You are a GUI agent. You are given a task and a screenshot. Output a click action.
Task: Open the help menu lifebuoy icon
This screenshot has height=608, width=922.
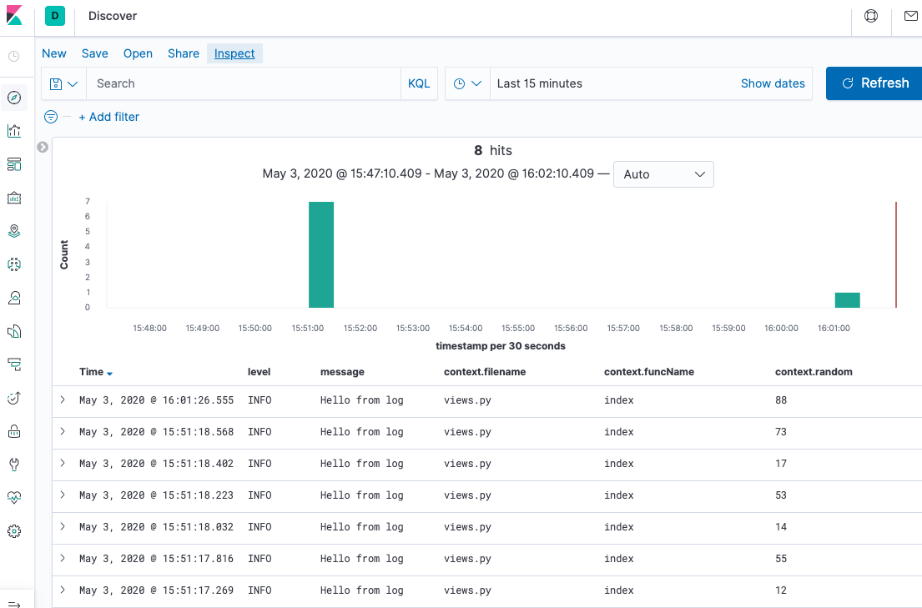[x=871, y=16]
